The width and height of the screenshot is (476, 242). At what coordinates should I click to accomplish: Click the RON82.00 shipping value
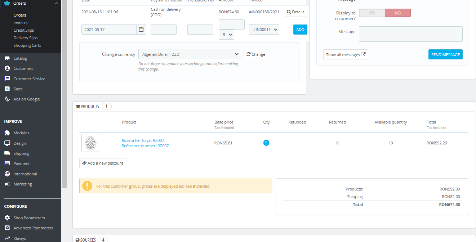coord(451,197)
